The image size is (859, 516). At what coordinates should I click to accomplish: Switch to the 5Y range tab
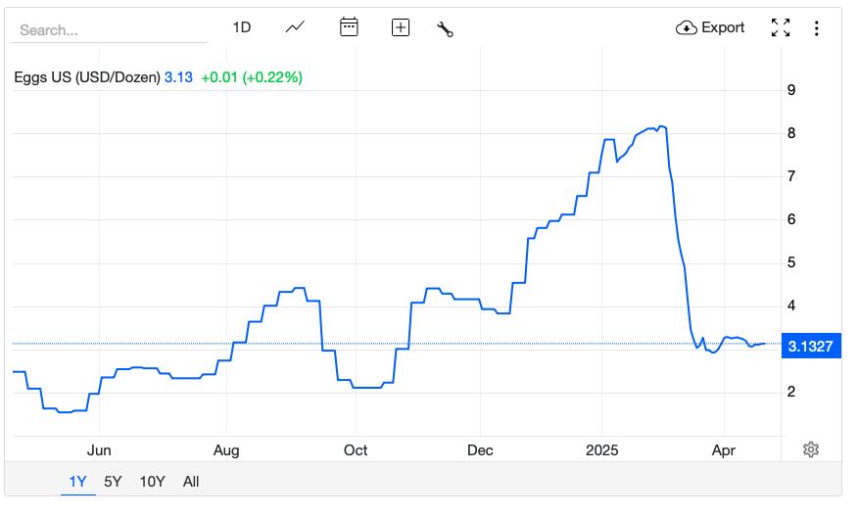113,482
